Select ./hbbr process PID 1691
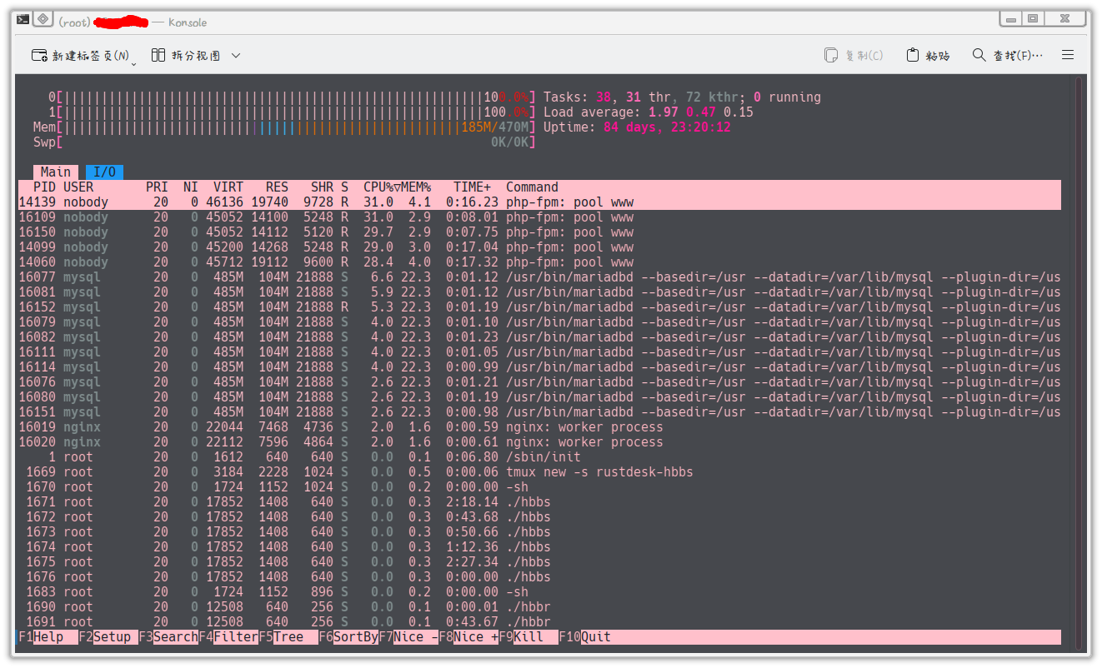This screenshot has height=668, width=1102. (539, 621)
